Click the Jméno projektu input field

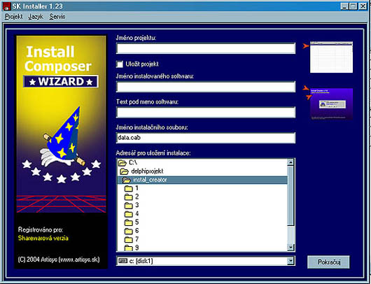pos(206,48)
